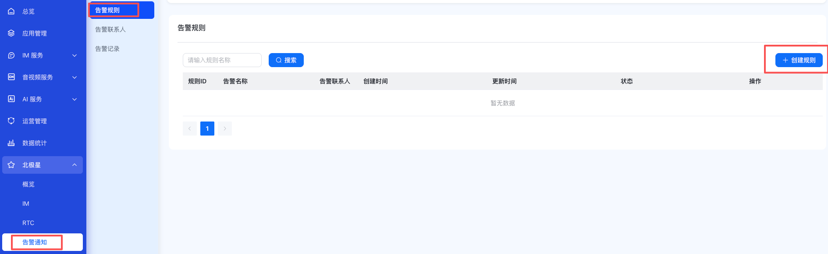Click the bar chart icon beside 数据统计
The image size is (828, 254).
pyautogui.click(x=11, y=143)
